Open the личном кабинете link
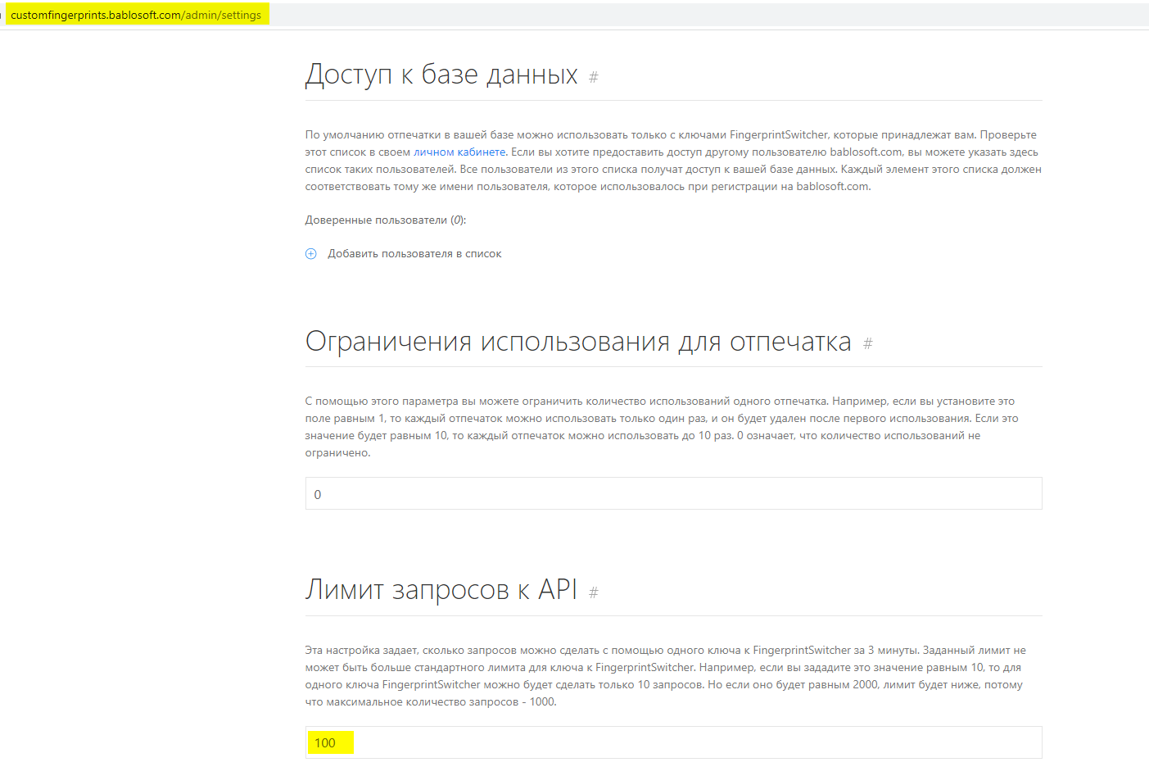 pyautogui.click(x=459, y=152)
